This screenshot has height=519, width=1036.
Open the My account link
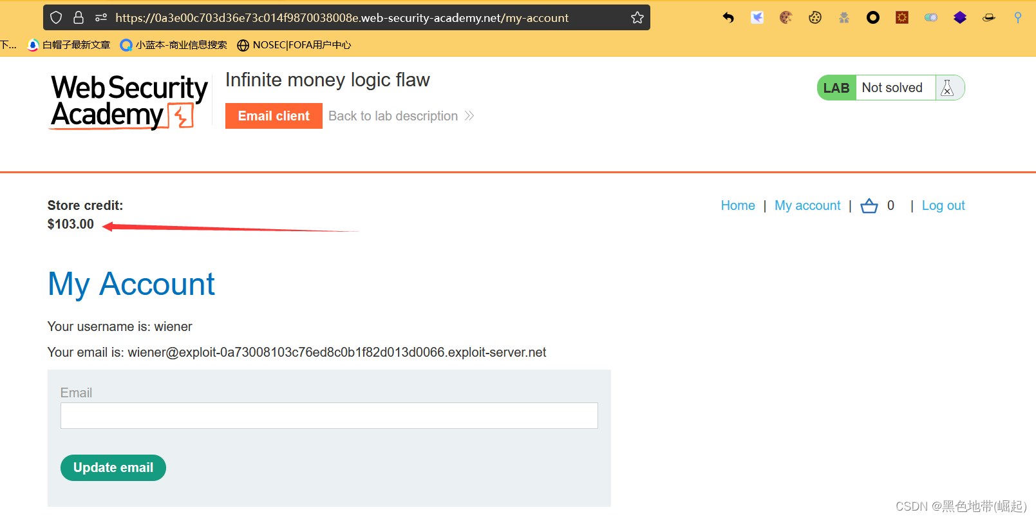[x=807, y=205]
